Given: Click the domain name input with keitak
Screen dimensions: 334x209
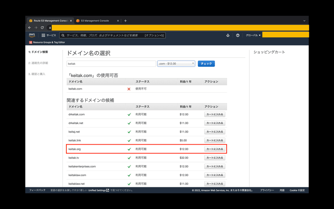Looking at the screenshot, I should [111, 64].
